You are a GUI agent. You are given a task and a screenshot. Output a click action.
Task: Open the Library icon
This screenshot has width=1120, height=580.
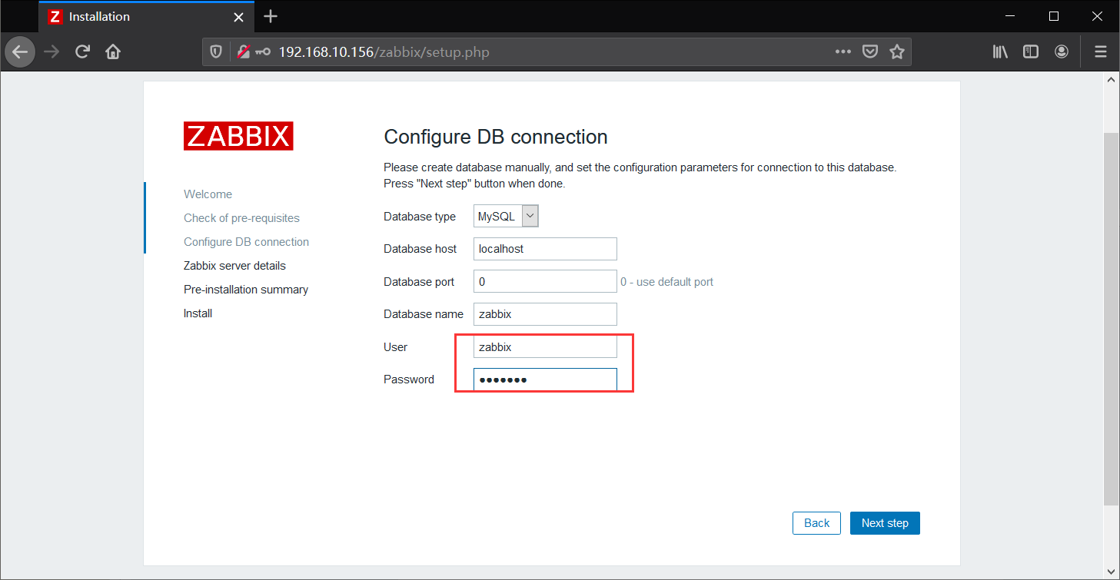pos(1000,52)
